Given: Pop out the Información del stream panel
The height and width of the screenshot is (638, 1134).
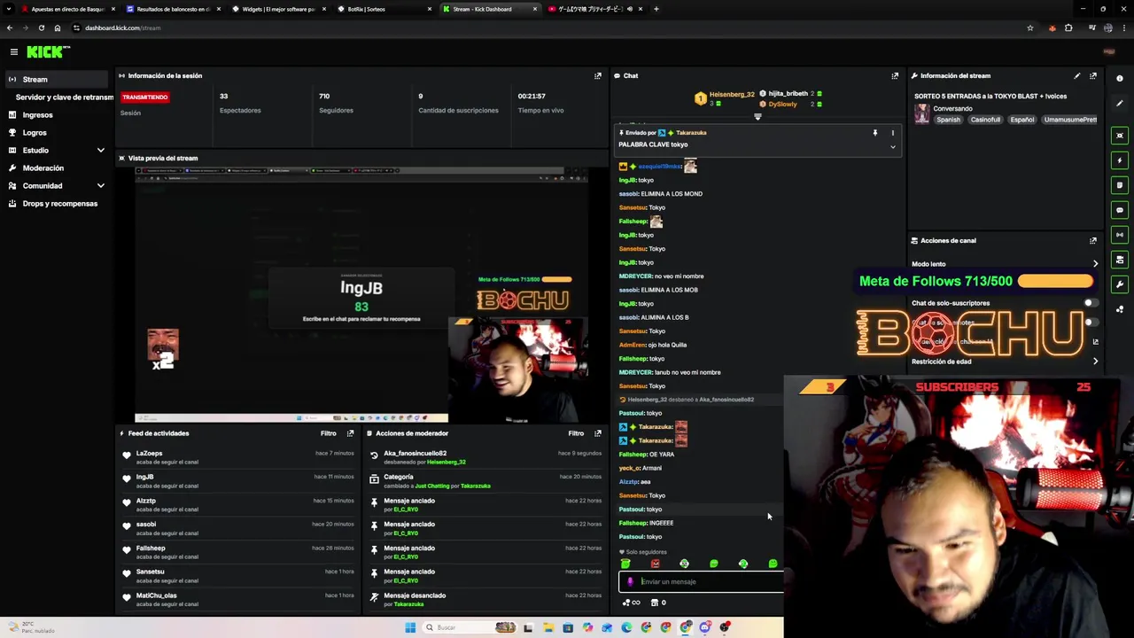Looking at the screenshot, I should (1093, 76).
